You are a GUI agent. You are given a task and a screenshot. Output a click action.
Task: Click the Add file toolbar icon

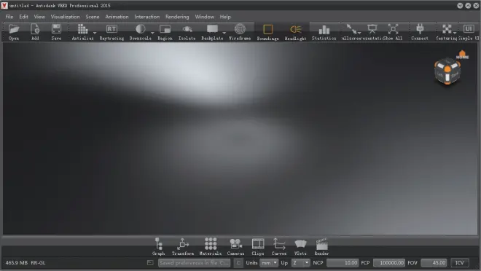[35, 32]
